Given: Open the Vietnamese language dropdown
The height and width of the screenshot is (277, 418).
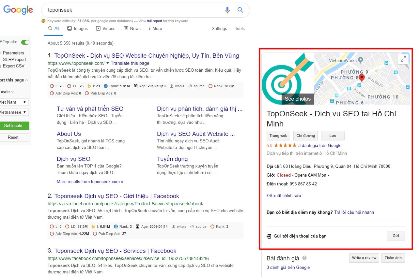Looking at the screenshot, I should (14, 112).
